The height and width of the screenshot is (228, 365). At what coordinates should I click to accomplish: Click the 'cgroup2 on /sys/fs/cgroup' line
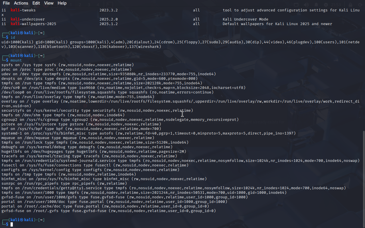click(x=120, y=120)
